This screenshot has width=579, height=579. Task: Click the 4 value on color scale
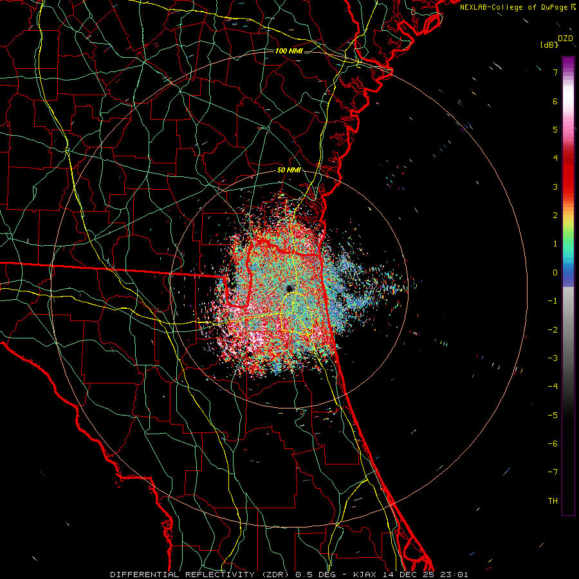(x=555, y=158)
